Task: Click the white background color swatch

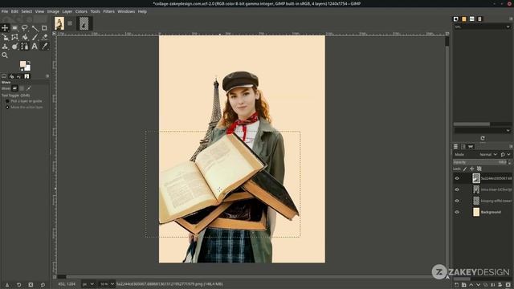Action: pos(27,67)
